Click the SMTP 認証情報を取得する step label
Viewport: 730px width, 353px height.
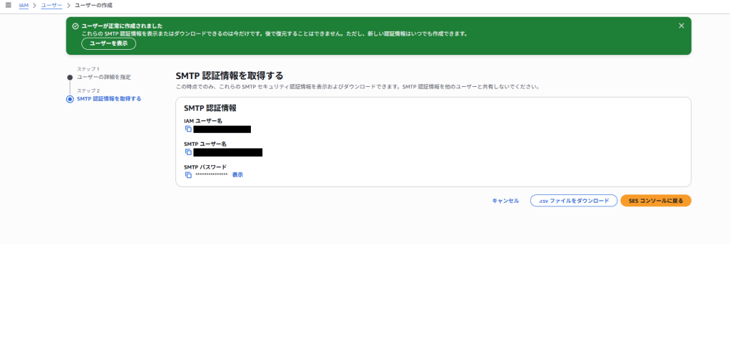point(108,99)
